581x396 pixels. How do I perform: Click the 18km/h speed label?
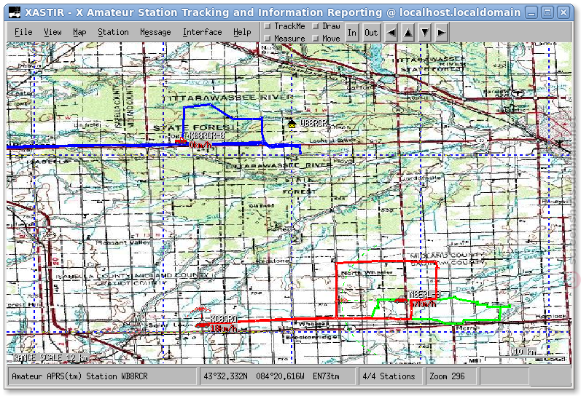coord(224,328)
